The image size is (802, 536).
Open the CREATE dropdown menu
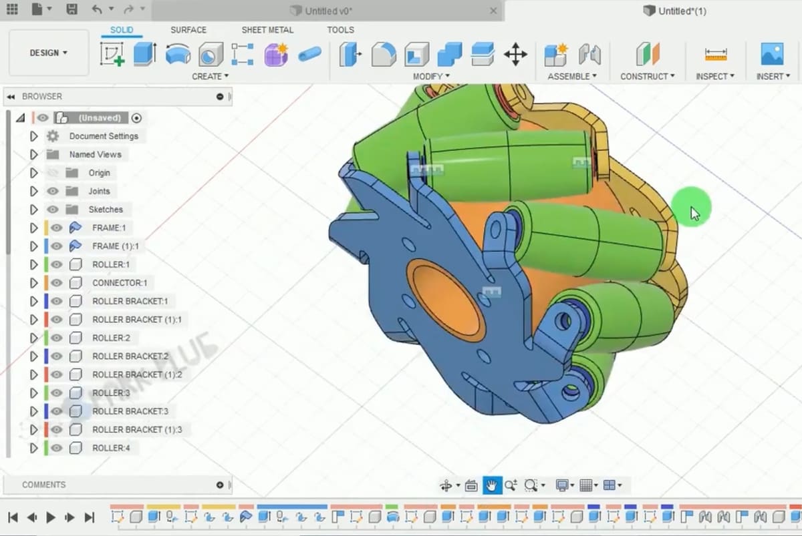211,76
